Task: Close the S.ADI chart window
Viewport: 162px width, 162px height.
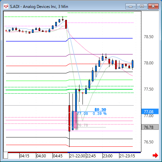Action: click(153, 6)
